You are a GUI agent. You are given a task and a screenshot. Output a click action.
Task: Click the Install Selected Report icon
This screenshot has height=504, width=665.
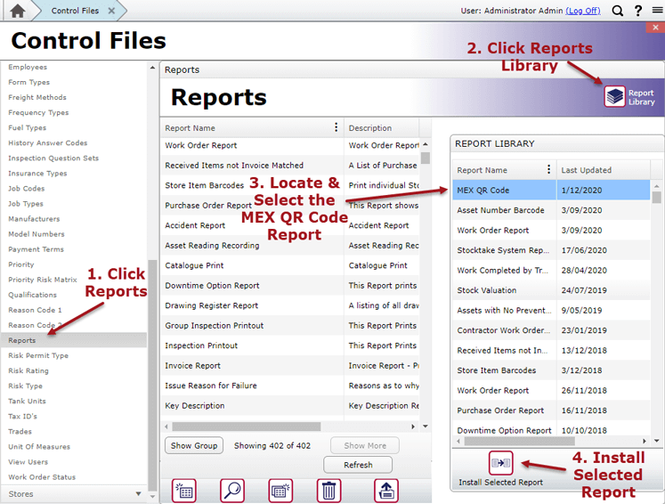500,463
